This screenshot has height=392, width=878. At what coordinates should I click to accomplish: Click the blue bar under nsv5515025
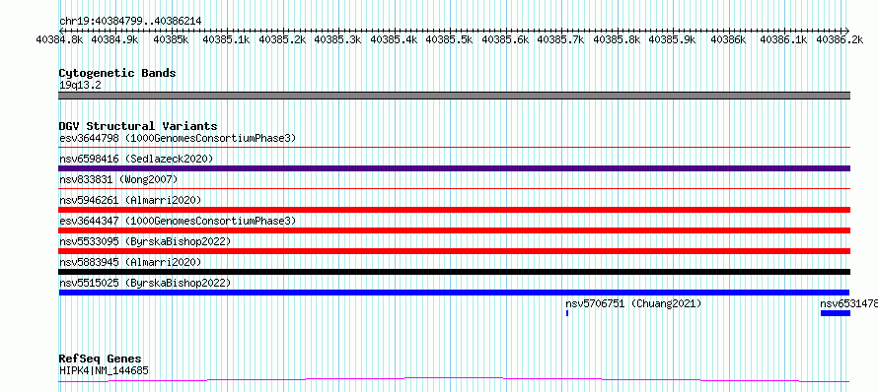(x=454, y=293)
